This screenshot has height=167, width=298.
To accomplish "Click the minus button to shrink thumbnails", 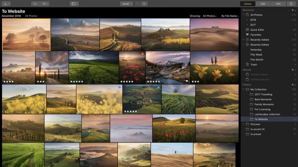I will pos(138,4).
